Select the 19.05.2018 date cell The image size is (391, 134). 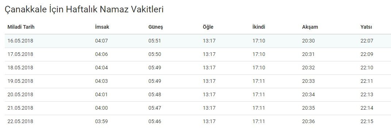point(20,81)
